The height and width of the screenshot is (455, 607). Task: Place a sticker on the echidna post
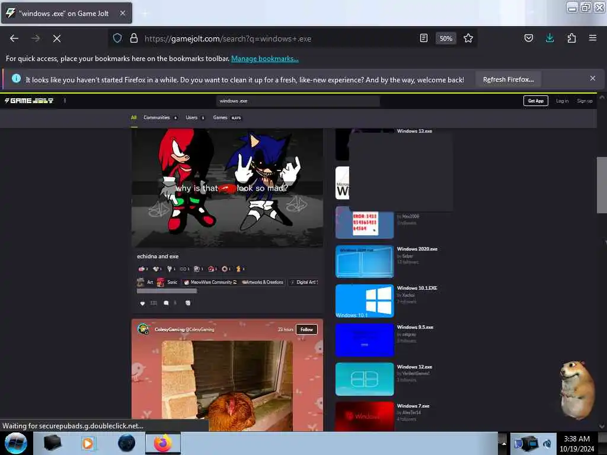[x=188, y=303]
